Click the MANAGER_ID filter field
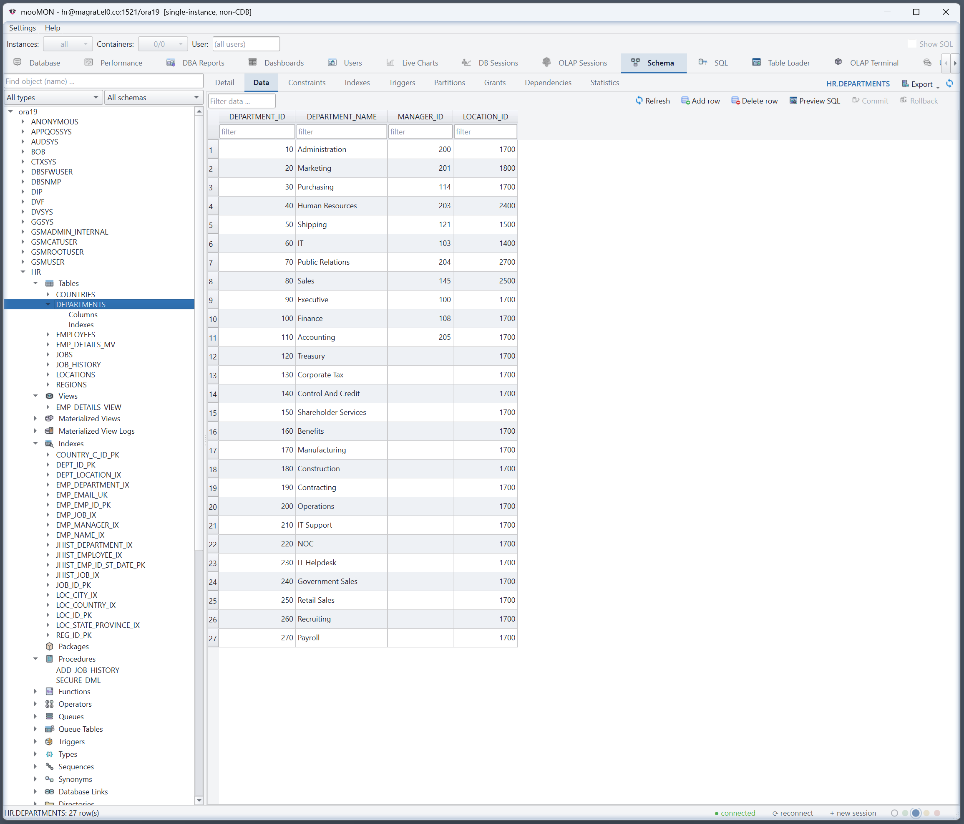 click(x=420, y=132)
